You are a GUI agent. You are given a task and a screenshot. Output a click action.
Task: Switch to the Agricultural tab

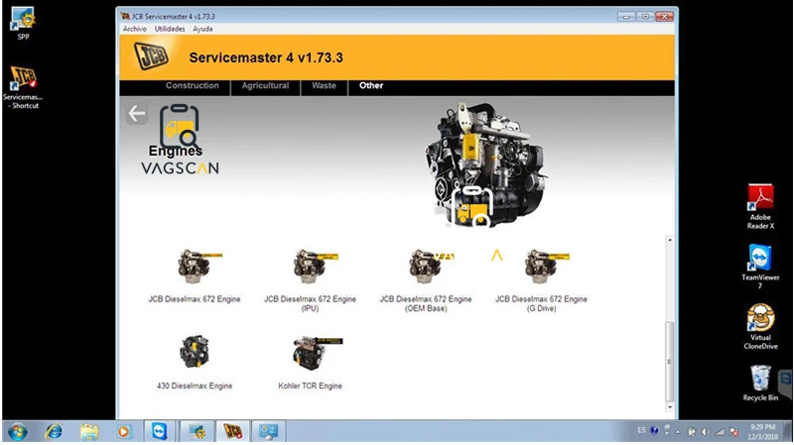(x=265, y=86)
